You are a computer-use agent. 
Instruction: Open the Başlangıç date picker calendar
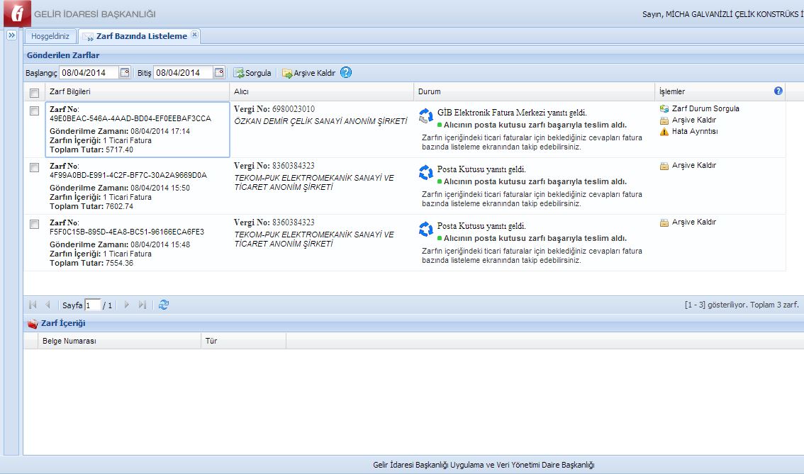point(125,72)
